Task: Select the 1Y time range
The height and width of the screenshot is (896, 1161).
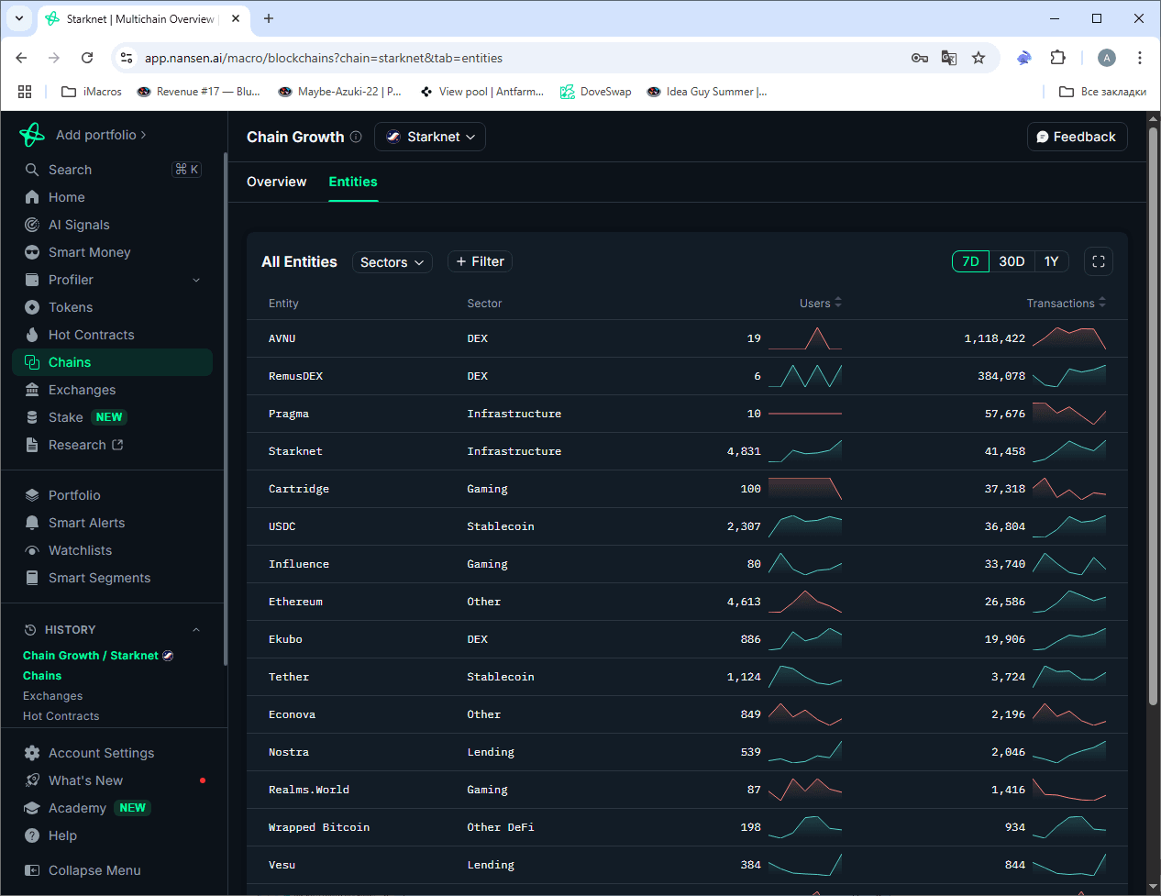Action: pyautogui.click(x=1052, y=261)
